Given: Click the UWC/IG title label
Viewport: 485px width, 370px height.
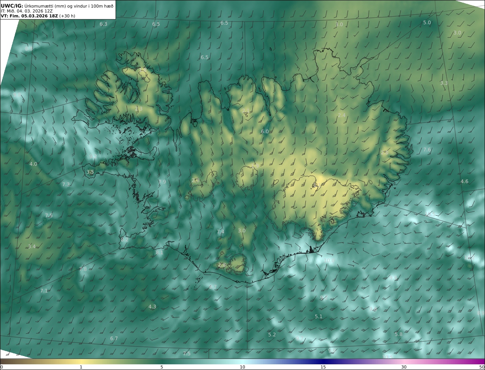Looking at the screenshot, I should point(12,6).
